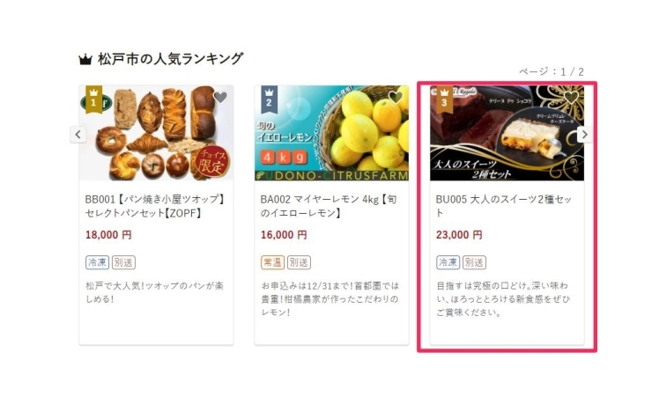This screenshot has width=652, height=404.
Task: Open the adult sweets 2-set photo
Action: click(507, 133)
